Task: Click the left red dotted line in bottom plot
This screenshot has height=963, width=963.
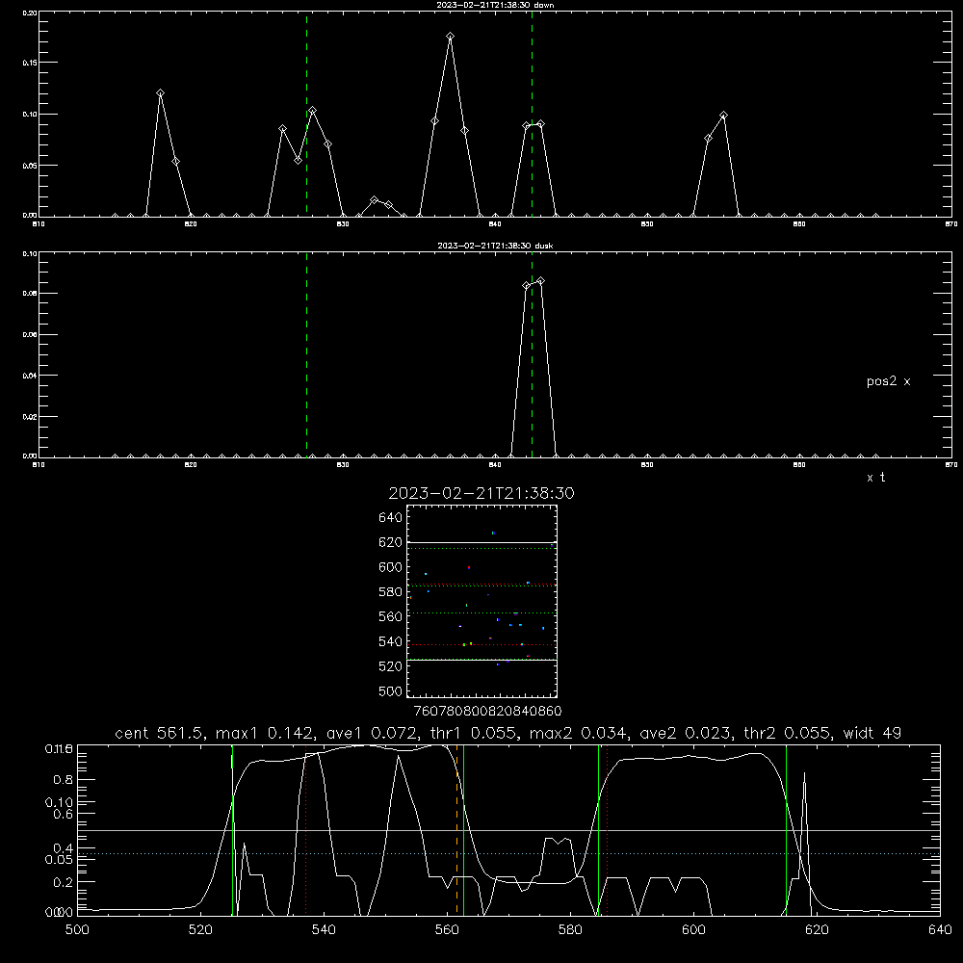Action: pyautogui.click(x=306, y=830)
